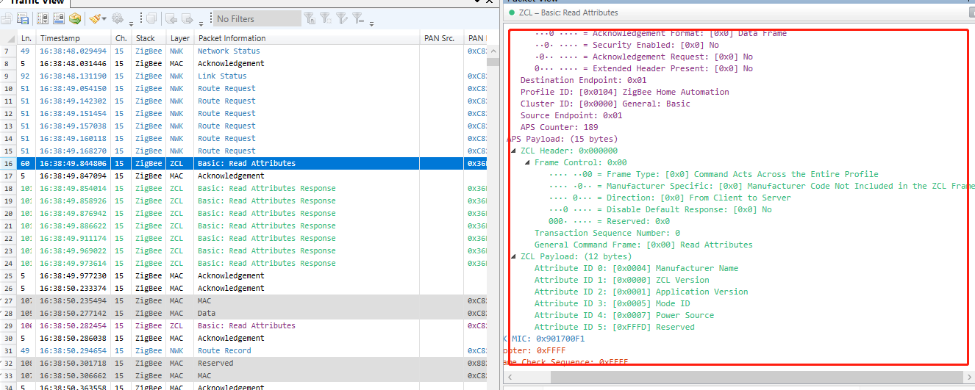Click the device list icon left of the monitor icon
This screenshot has height=390, width=975.
pyautogui.click(x=43, y=18)
